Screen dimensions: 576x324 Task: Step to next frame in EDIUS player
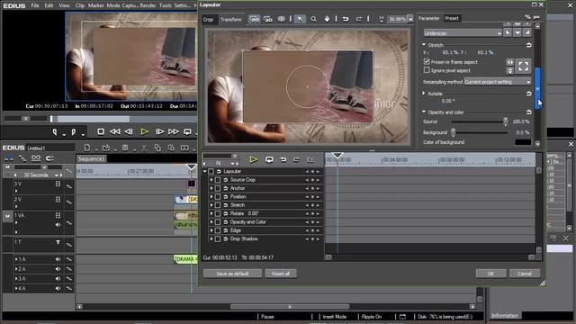click(x=159, y=131)
